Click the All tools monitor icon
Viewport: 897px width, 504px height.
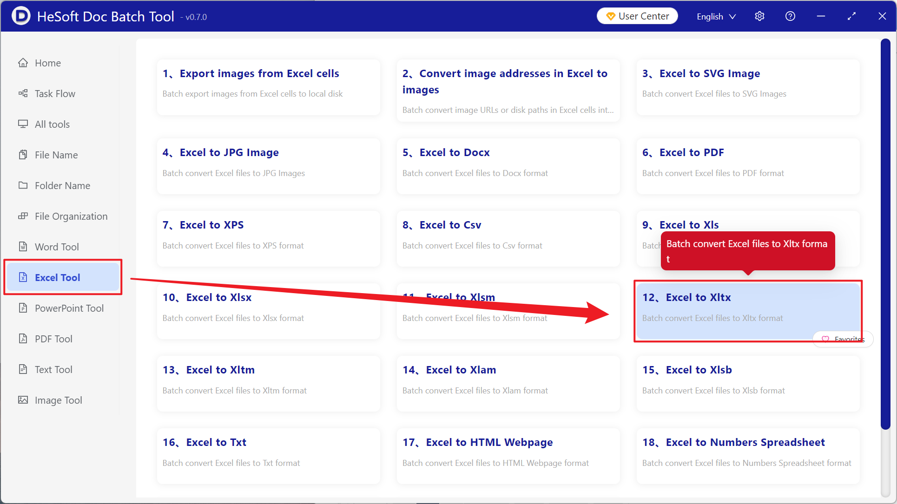point(23,124)
